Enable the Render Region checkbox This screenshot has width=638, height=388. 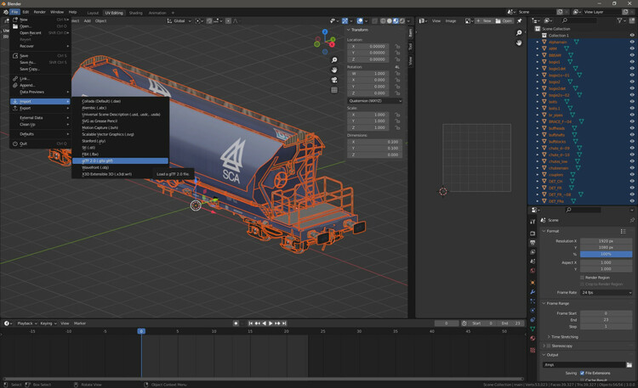(582, 278)
